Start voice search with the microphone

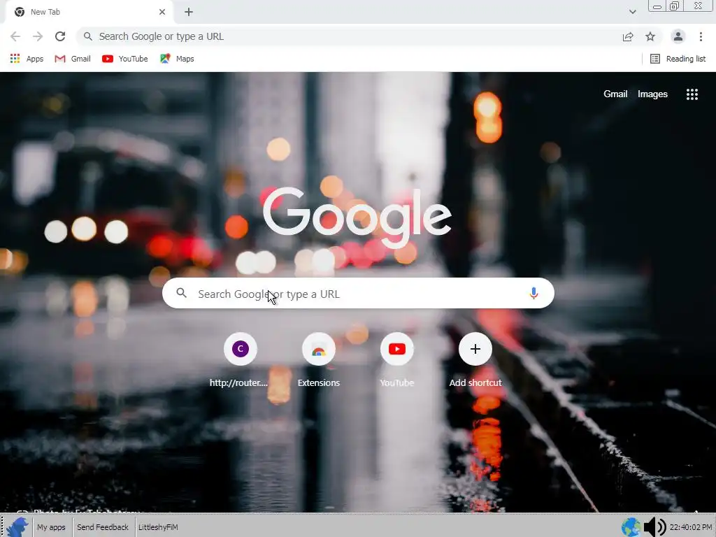click(x=534, y=293)
